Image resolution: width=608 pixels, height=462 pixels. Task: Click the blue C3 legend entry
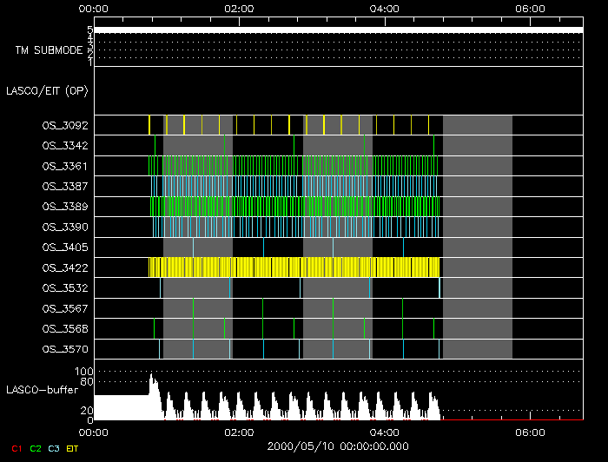pyautogui.click(x=54, y=449)
